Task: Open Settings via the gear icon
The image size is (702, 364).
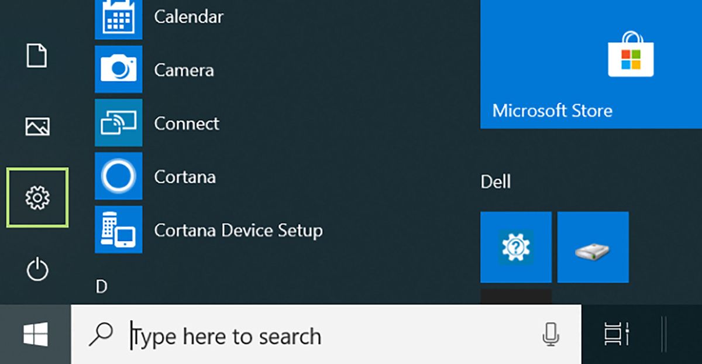Action: click(37, 198)
